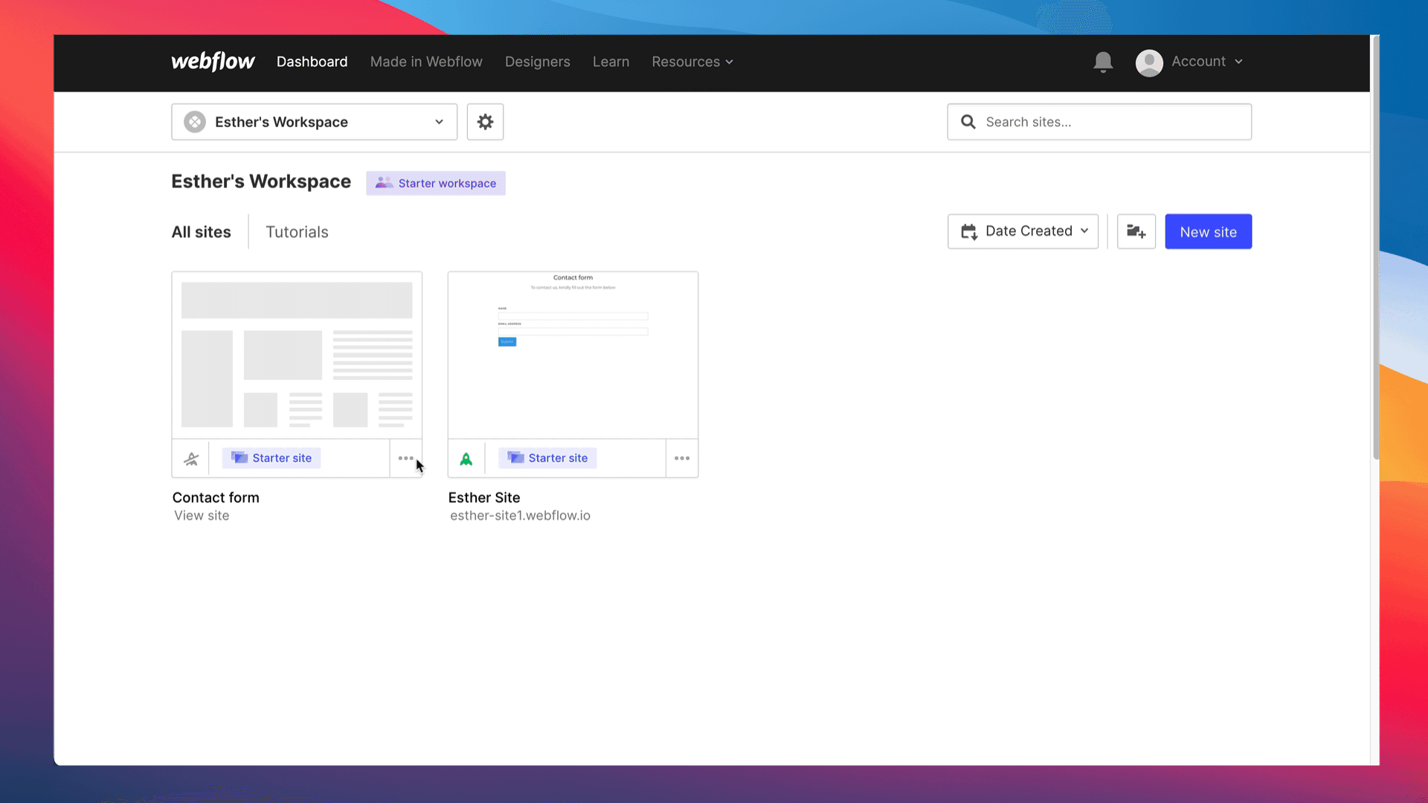Viewport: 1428px width, 803px height.
Task: Open the Learn page
Action: pyautogui.click(x=611, y=62)
